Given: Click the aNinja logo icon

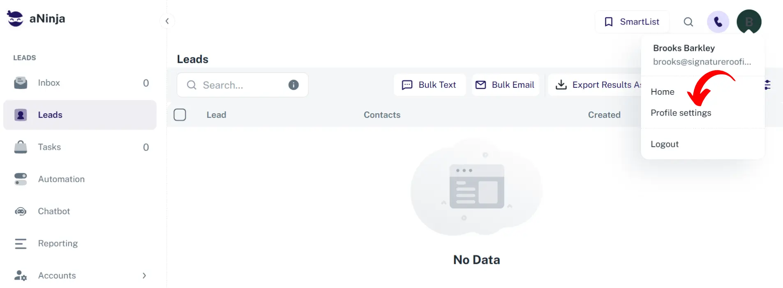Looking at the screenshot, I should coord(15,18).
